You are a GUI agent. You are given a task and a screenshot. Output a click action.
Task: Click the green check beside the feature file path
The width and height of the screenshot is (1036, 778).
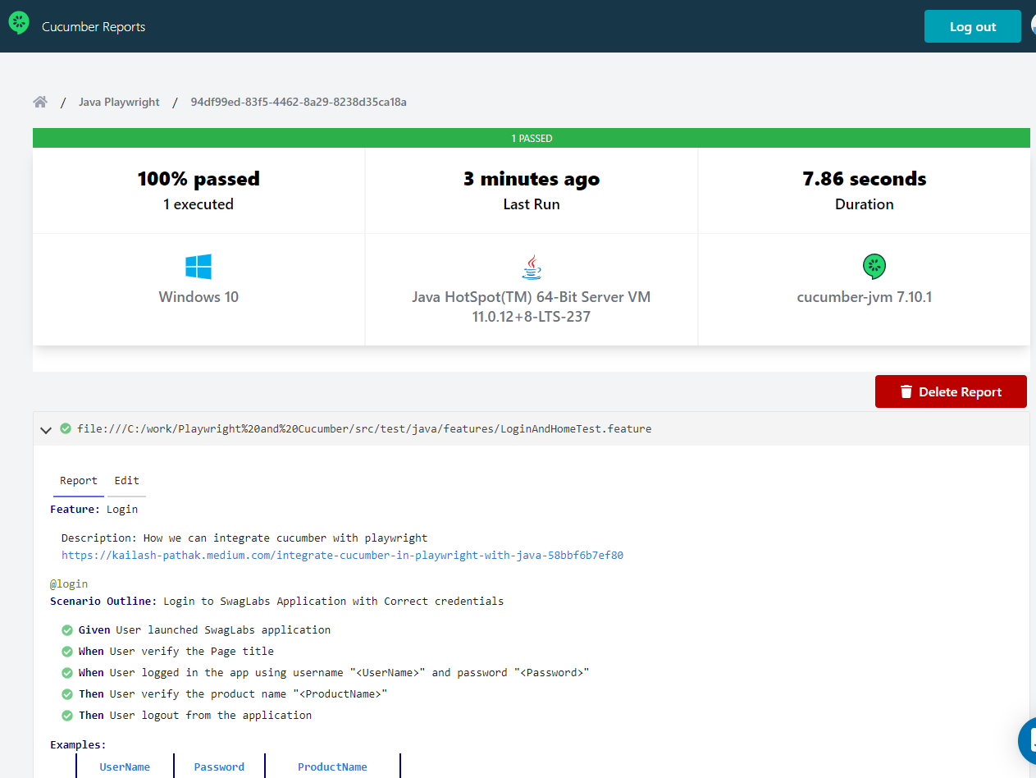point(66,428)
